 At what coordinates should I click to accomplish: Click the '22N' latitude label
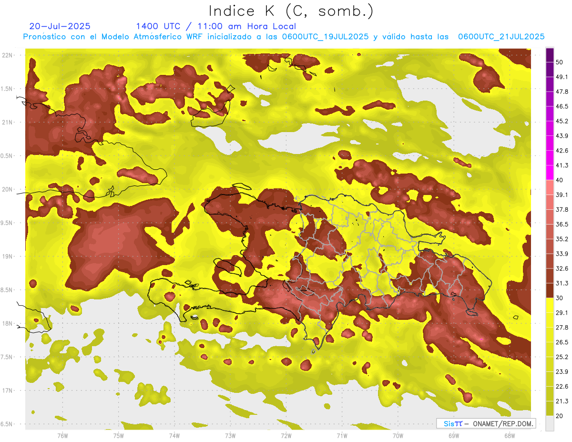point(7,55)
